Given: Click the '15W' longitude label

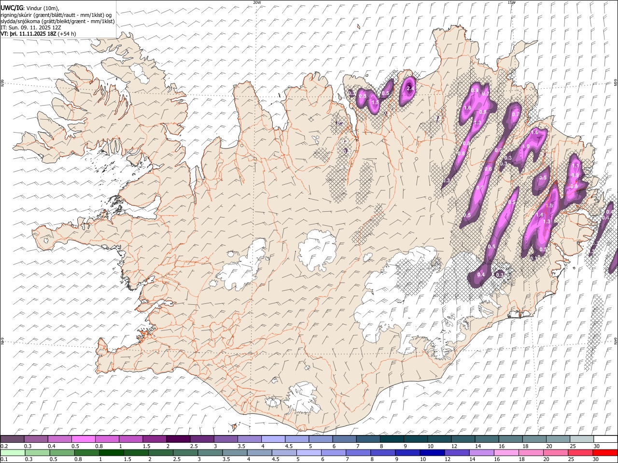Looking at the screenshot, I should [x=511, y=2].
